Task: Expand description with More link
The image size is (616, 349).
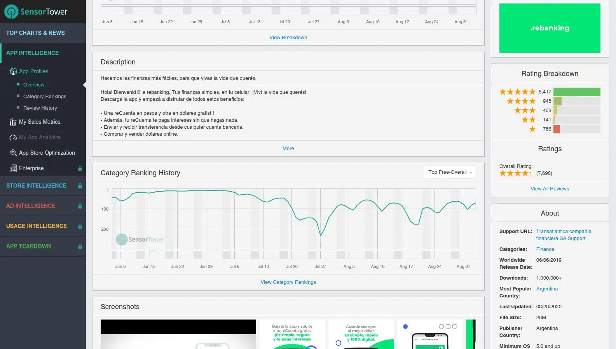Action: [x=288, y=149]
